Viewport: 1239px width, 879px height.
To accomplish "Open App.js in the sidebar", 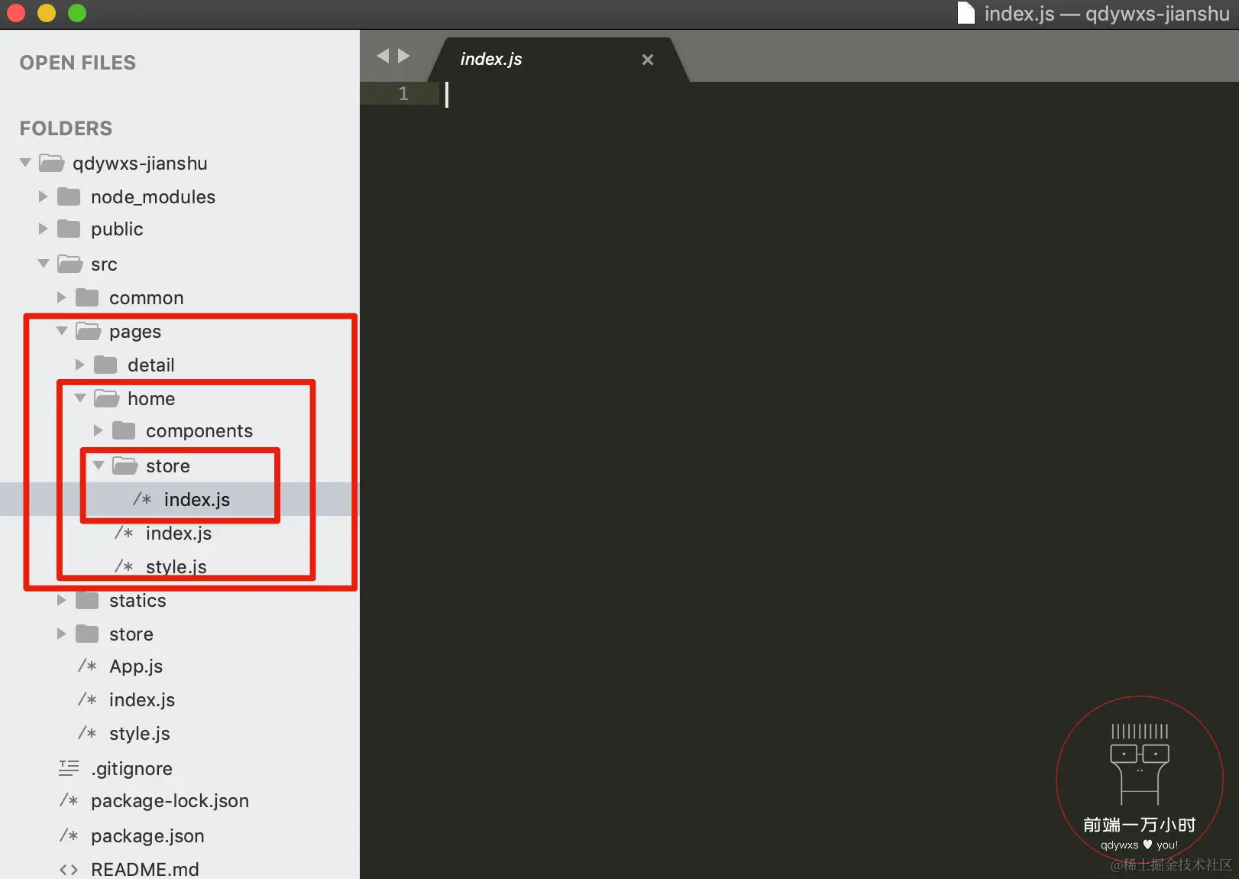I will click(136, 667).
